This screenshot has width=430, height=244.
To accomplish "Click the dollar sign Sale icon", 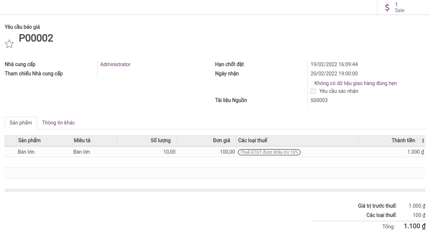I will (387, 7).
